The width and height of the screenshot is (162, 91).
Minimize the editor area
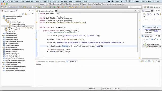pyautogui.click(x=136, y=10)
